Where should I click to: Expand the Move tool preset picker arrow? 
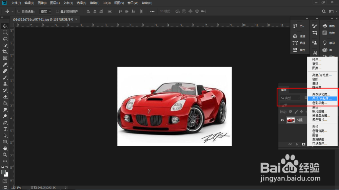tap(12, 11)
